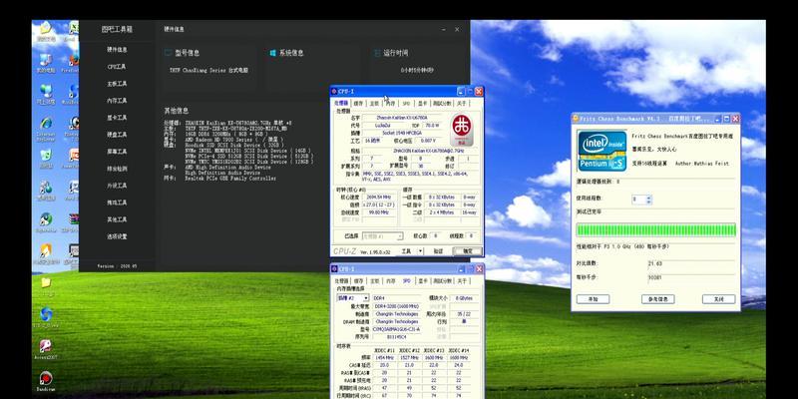Click the Fritz Chess Benchmark title bar icon

[x=576, y=119]
